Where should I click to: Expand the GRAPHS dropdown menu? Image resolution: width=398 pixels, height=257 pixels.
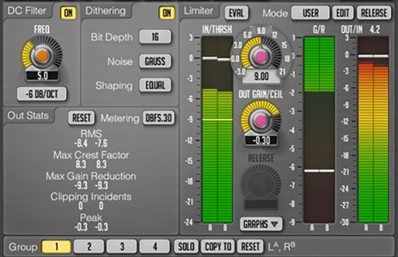point(261,224)
